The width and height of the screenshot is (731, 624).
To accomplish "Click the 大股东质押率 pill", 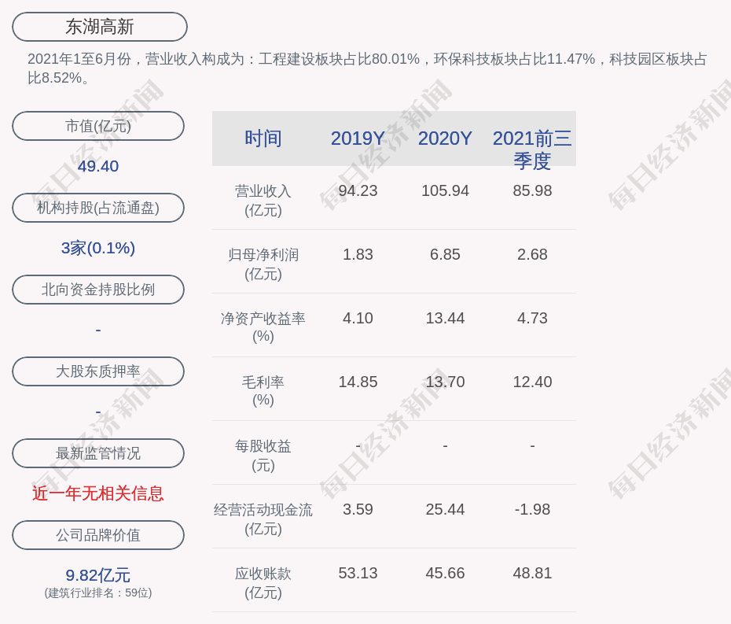I will coord(98,371).
